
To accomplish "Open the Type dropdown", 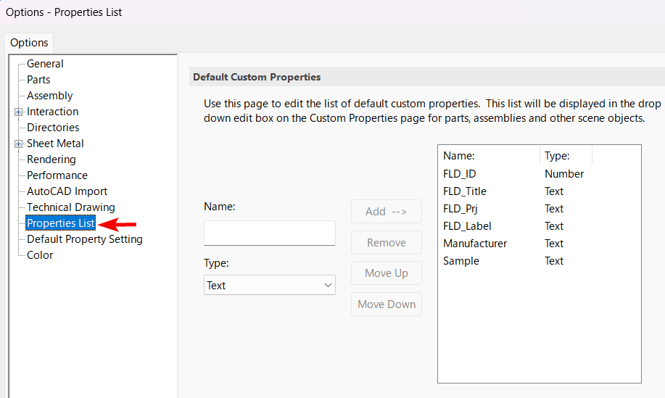I will [270, 286].
